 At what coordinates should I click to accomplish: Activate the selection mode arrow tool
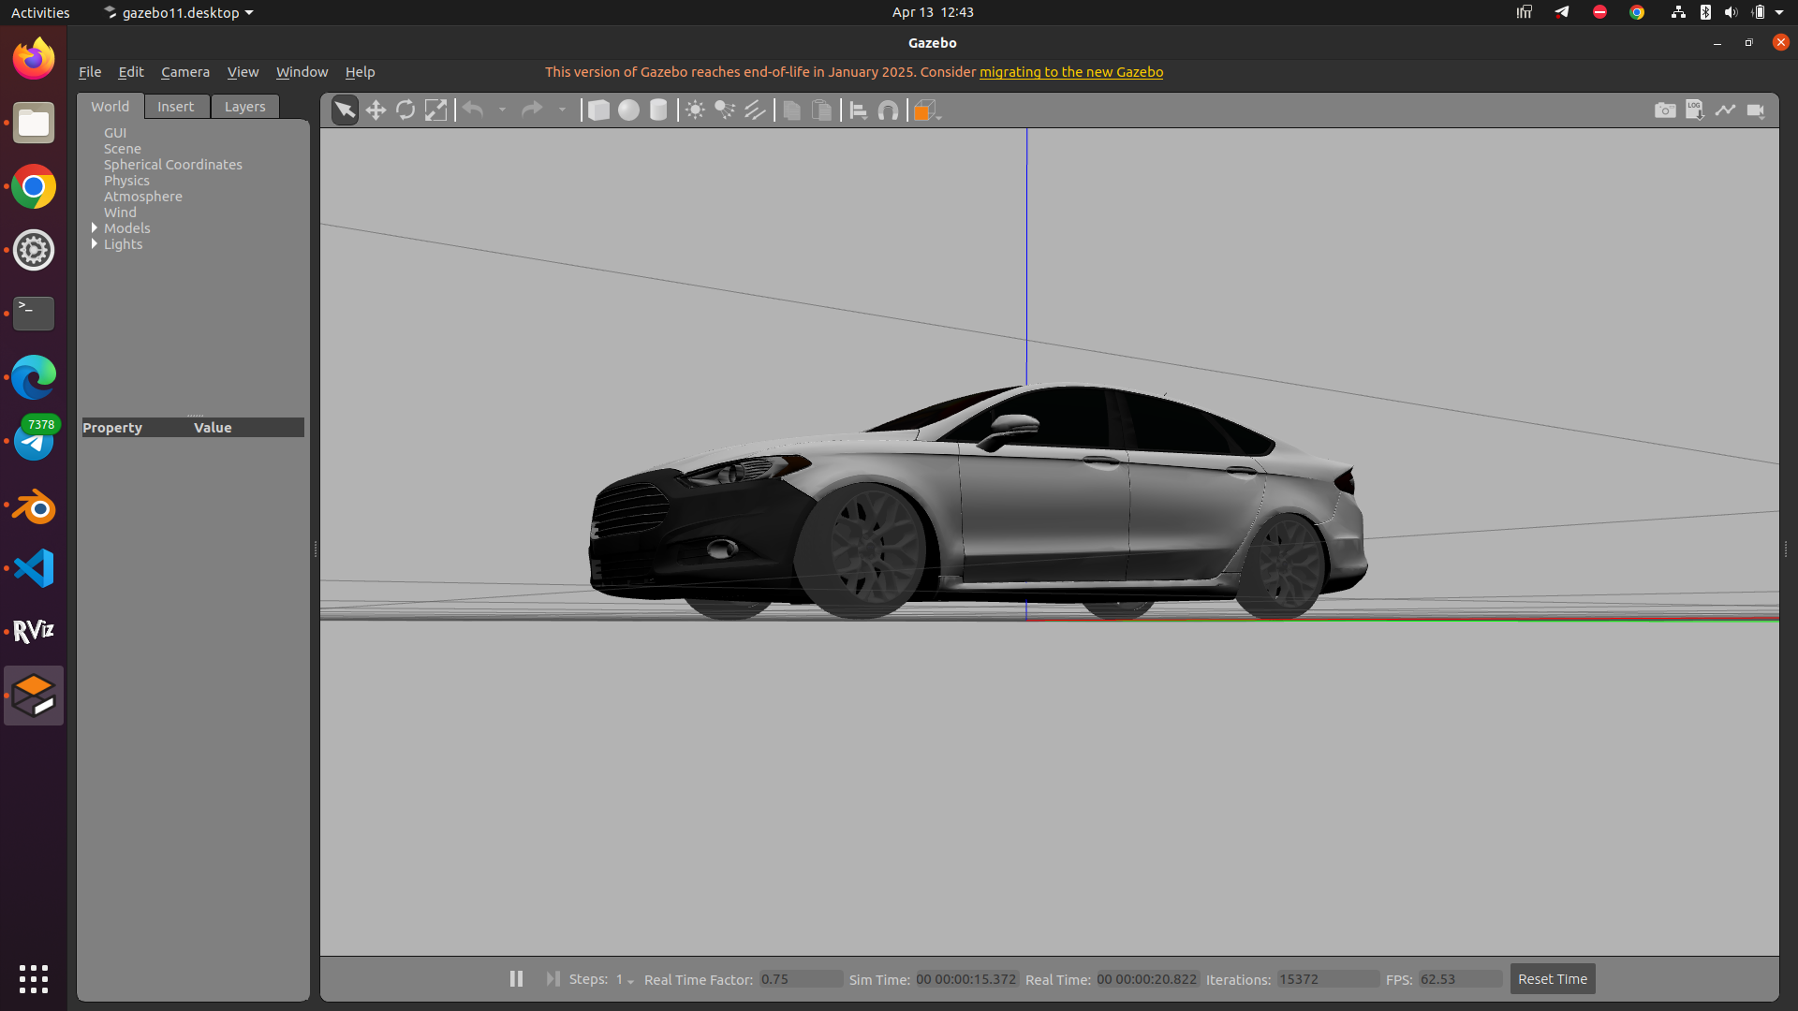[x=345, y=110]
